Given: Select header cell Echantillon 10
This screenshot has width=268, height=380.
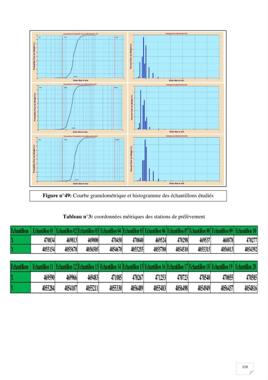Looking at the screenshot, I should pyautogui.click(x=246, y=231).
